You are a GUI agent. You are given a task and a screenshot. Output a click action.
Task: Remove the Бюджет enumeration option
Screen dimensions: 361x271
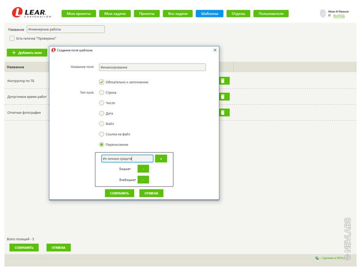(143, 169)
